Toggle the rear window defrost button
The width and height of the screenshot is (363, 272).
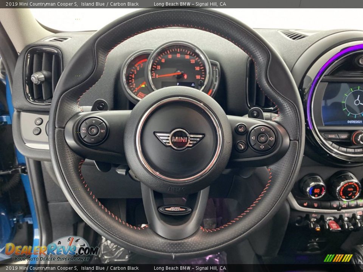tap(335, 206)
